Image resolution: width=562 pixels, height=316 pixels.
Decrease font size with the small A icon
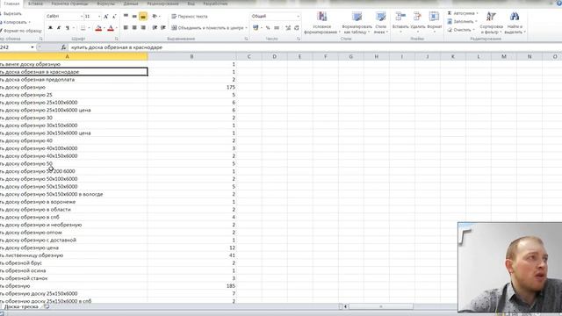[x=114, y=17]
